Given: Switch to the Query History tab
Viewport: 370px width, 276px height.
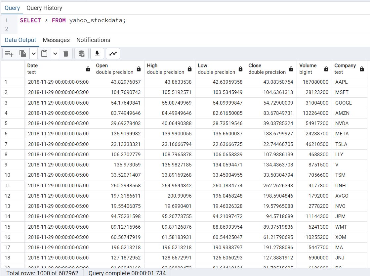Looking at the screenshot, I should (x=44, y=8).
